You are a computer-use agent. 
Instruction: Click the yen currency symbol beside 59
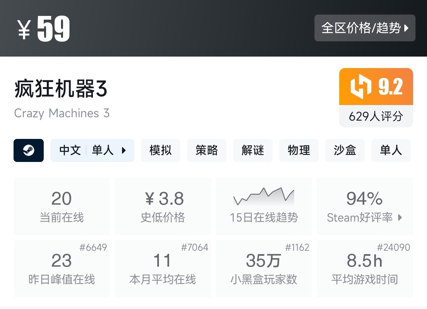coord(24,29)
